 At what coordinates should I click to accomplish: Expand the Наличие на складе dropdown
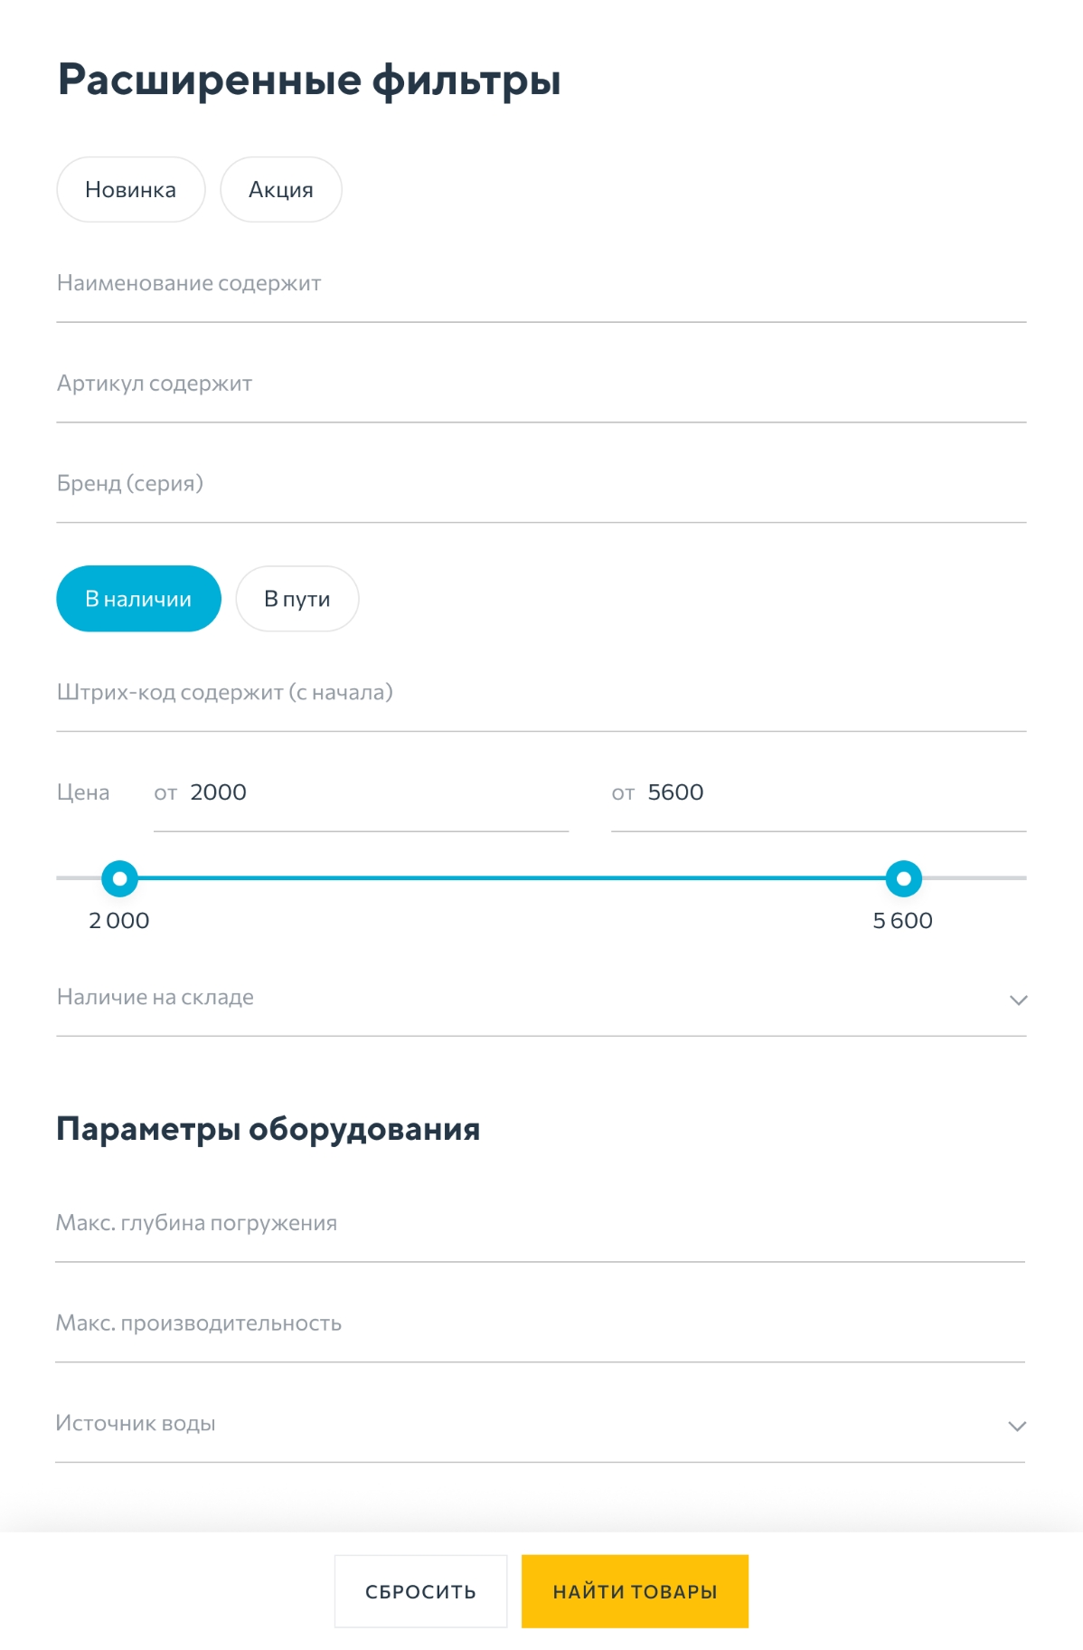coord(533,998)
